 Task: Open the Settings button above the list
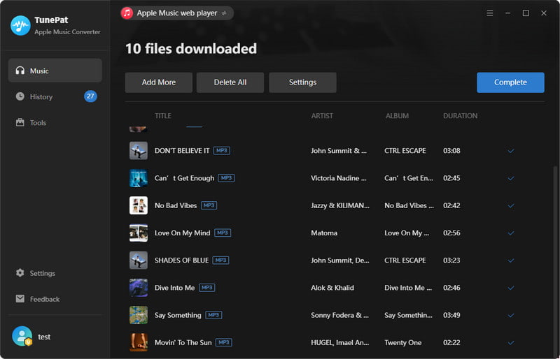[302, 82]
